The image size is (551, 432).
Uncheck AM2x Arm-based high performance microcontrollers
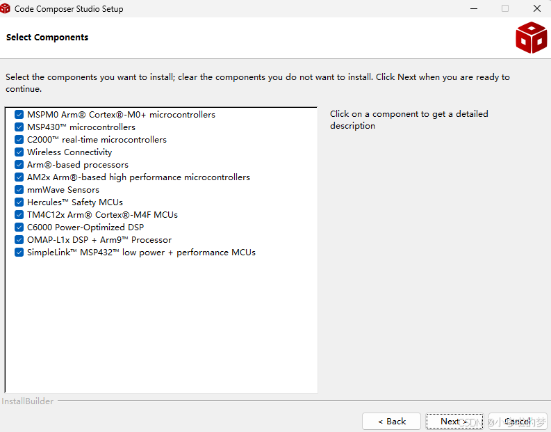[x=19, y=177]
